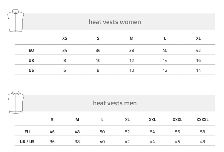The width and height of the screenshot is (224, 152).
Task: Click EU value 34 for women's XS
Action: click(65, 51)
